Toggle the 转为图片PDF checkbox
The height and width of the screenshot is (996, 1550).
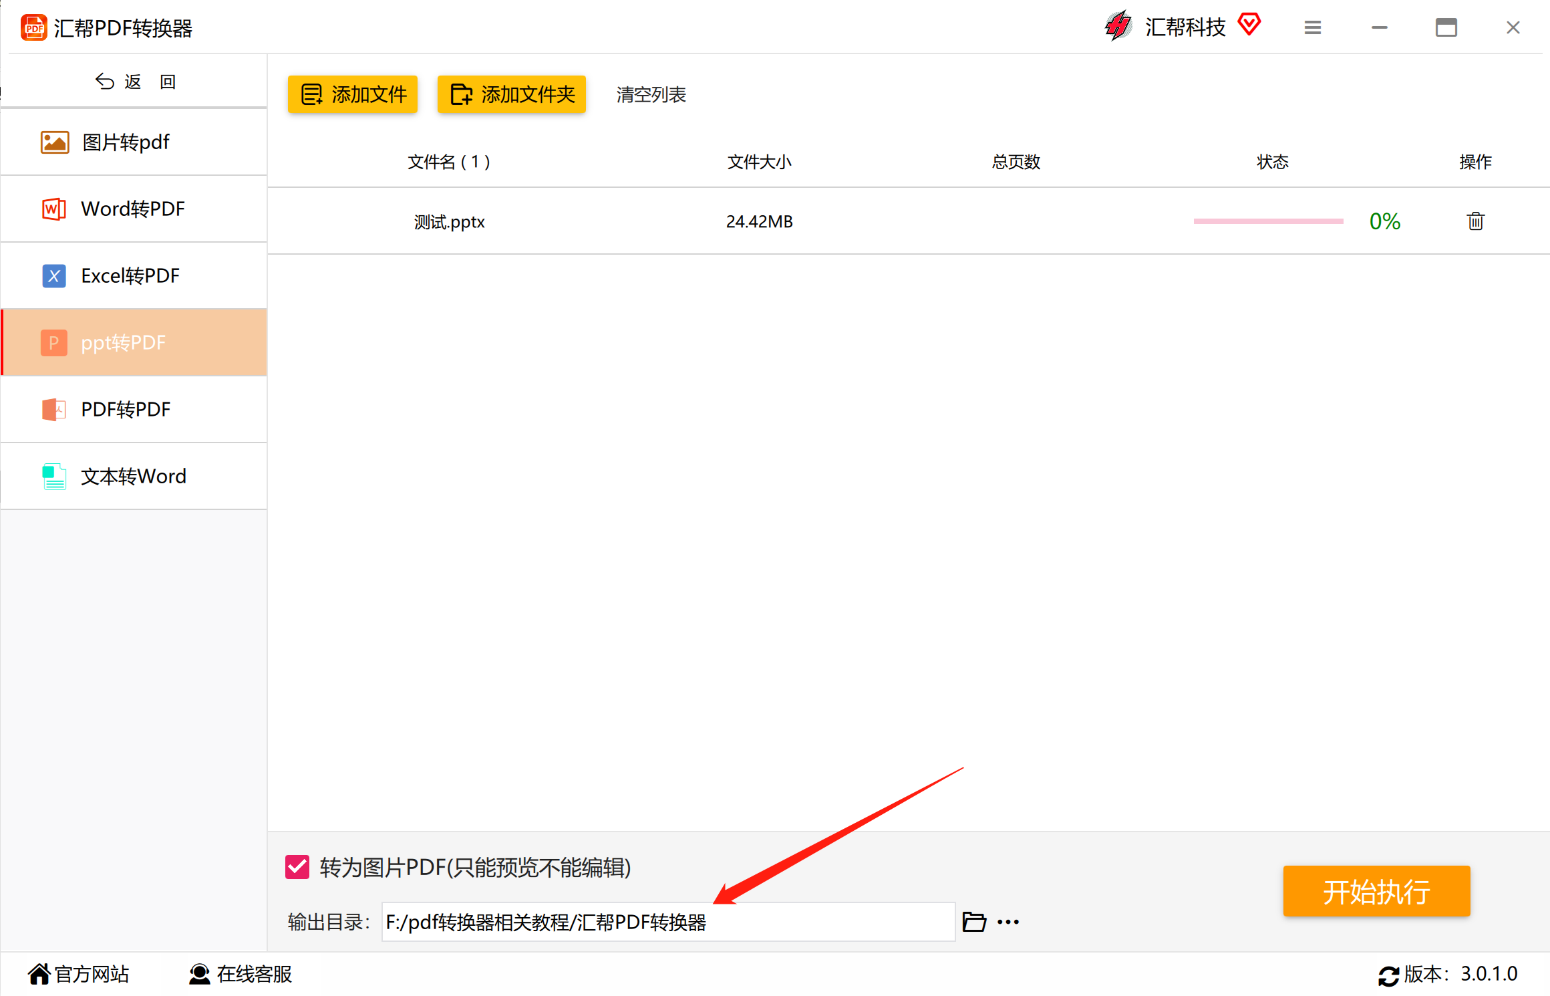point(297,867)
